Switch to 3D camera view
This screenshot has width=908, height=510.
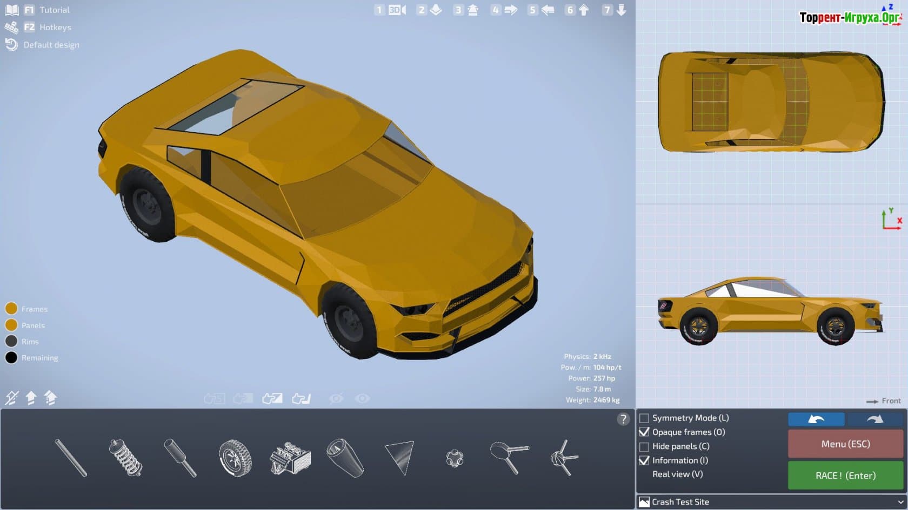(x=397, y=10)
